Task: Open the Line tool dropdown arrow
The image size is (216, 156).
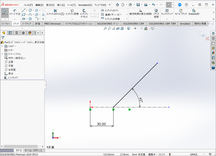Action: click(27, 10)
